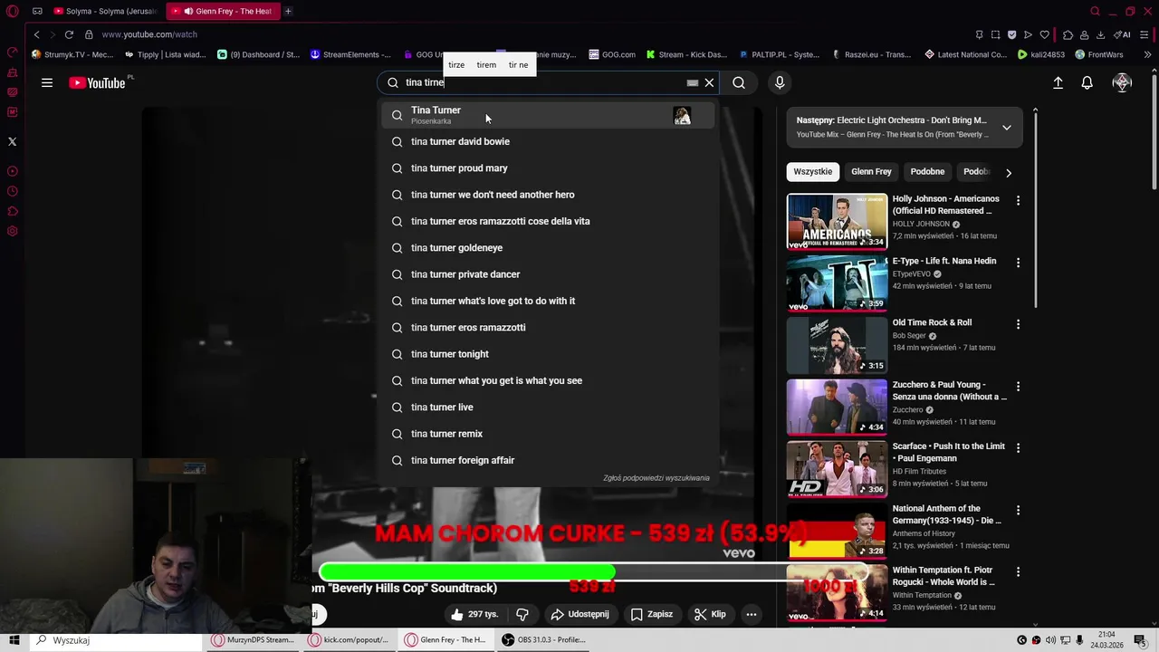Pick suggestion 'tina turner goldeneye'
This screenshot has width=1159, height=652.
point(548,248)
